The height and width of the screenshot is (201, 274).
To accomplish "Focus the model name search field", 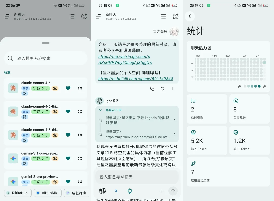I will (46, 58).
